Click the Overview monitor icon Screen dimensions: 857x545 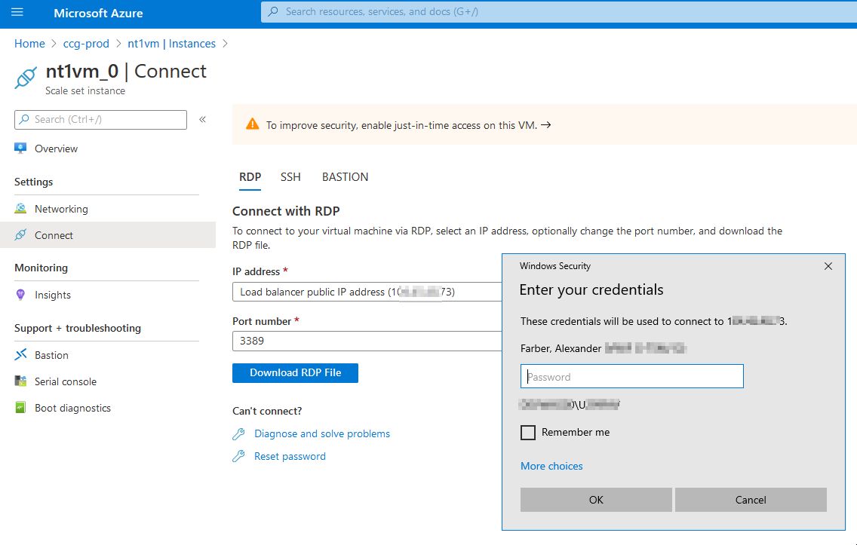pyautogui.click(x=20, y=148)
